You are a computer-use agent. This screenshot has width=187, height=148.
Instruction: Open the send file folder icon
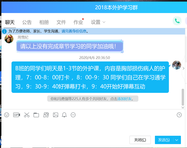[x=36, y=115]
